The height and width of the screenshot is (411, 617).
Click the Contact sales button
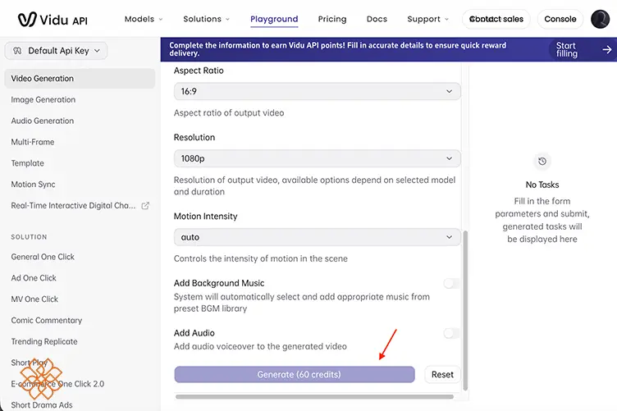pos(496,19)
